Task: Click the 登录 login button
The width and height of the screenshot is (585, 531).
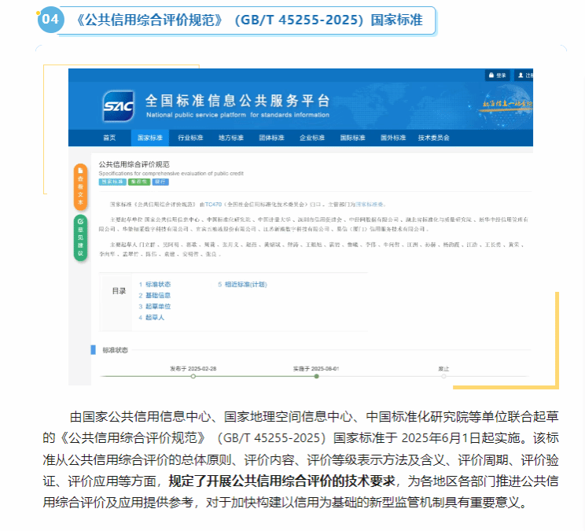Action: click(x=497, y=76)
